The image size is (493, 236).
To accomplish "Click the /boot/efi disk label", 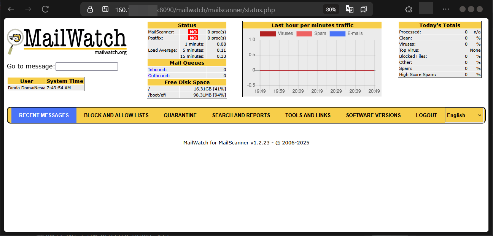I will (x=157, y=95).
